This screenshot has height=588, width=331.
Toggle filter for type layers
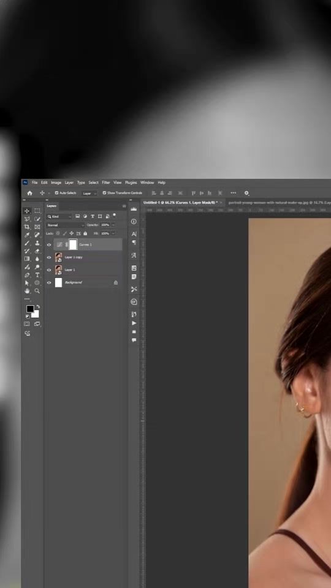[93, 216]
